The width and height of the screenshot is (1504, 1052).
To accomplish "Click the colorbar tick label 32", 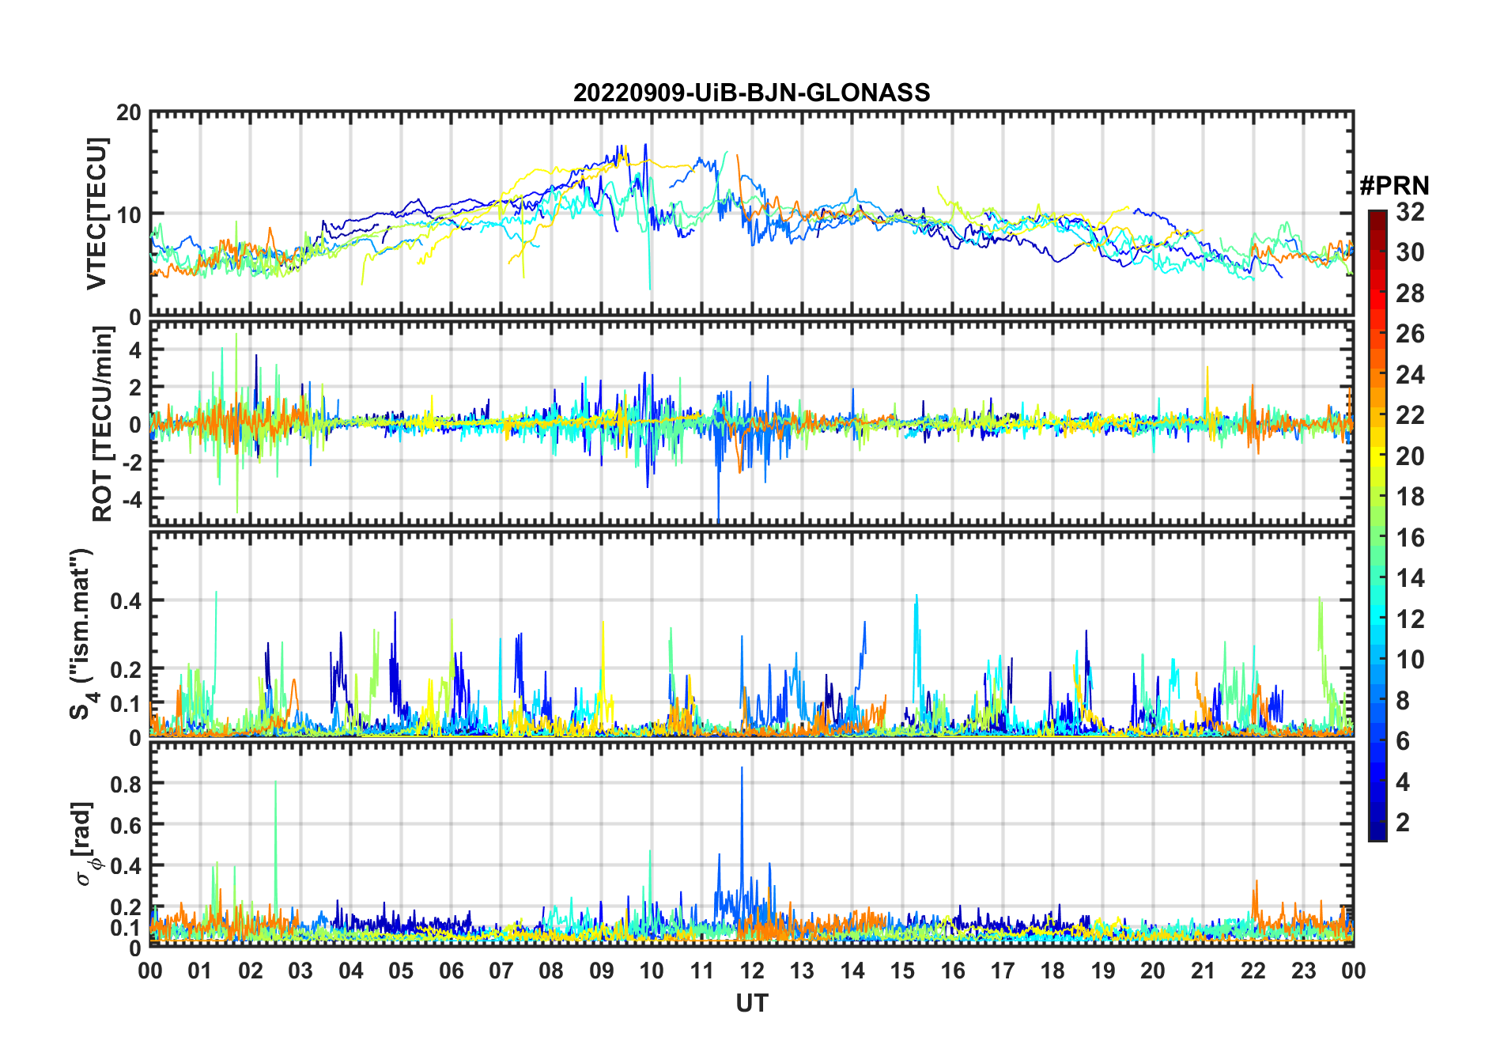I will click(1410, 212).
